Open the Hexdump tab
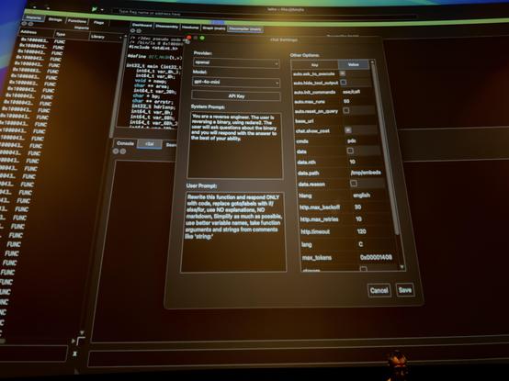The height and width of the screenshot is (381, 509). tap(190, 28)
